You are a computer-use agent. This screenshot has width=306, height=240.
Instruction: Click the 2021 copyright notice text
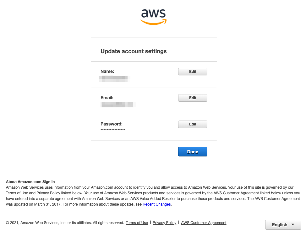click(65, 223)
